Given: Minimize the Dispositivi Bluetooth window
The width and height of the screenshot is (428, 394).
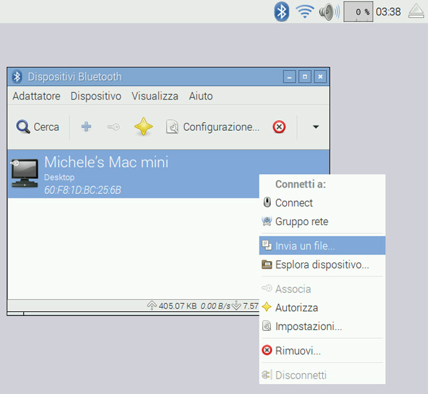Looking at the screenshot, I should point(290,77).
